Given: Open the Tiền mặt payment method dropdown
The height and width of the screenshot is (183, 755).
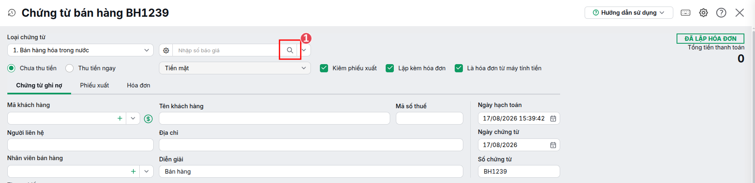Looking at the screenshot, I should pyautogui.click(x=235, y=68).
